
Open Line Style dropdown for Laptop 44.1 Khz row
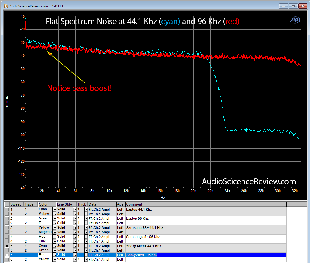pyautogui.click(x=75, y=209)
